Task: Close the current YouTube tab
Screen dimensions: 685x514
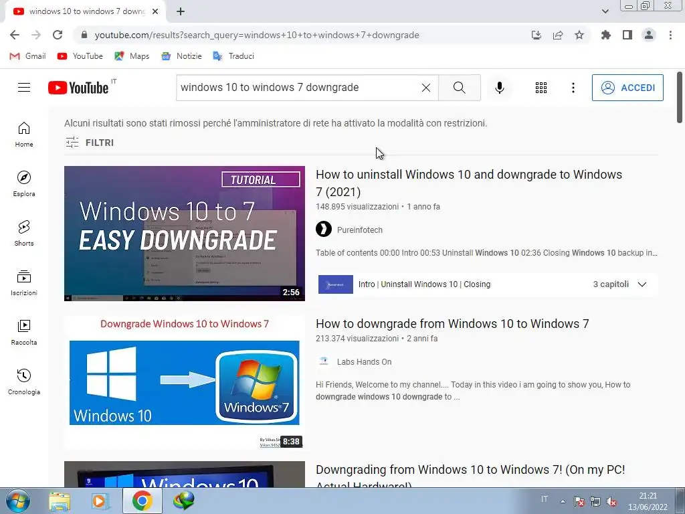Action: click(x=155, y=12)
